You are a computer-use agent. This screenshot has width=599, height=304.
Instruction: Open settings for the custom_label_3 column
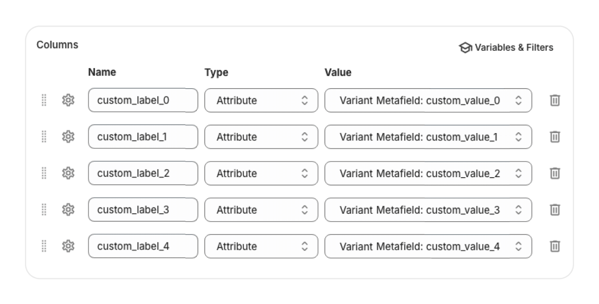[x=68, y=210]
